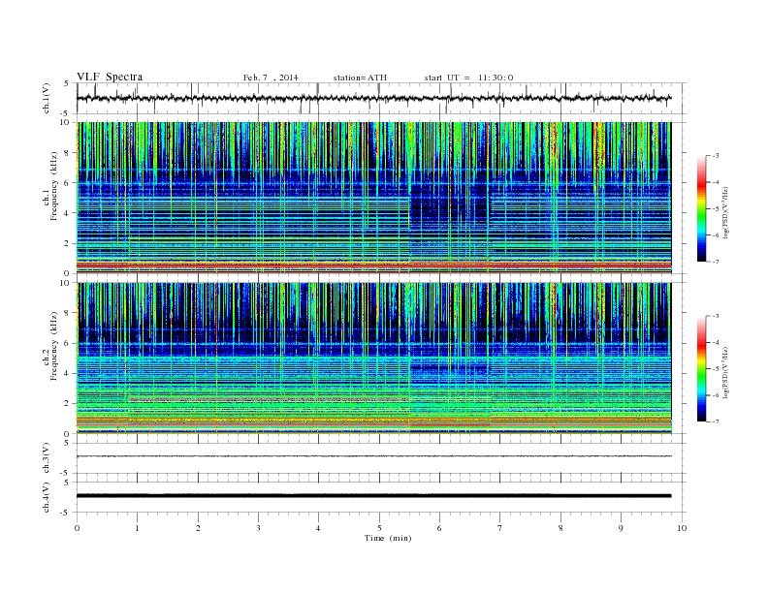Click the thick ch.4 waveform band
This screenshot has width=768, height=593.
click(x=373, y=496)
